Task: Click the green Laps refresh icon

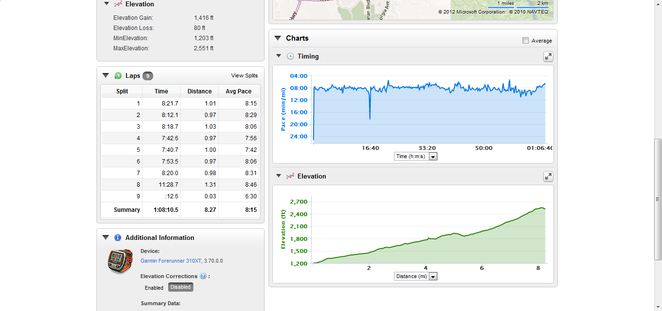Action: (x=118, y=76)
